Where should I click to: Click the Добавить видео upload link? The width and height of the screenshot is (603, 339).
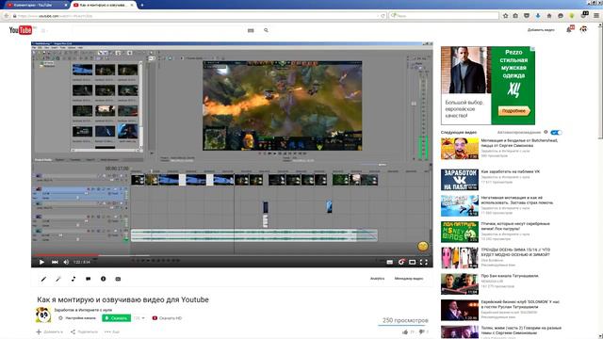click(x=541, y=30)
